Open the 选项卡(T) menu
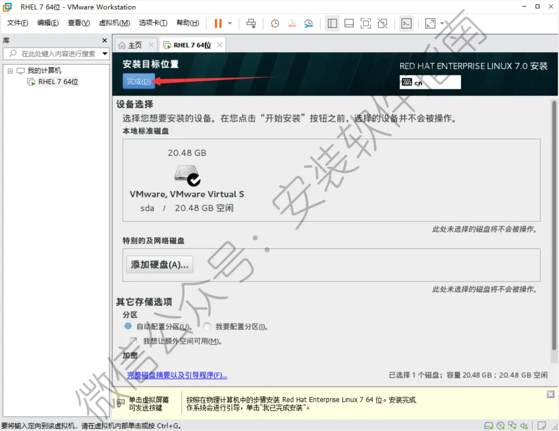The image size is (559, 431). 153,23
